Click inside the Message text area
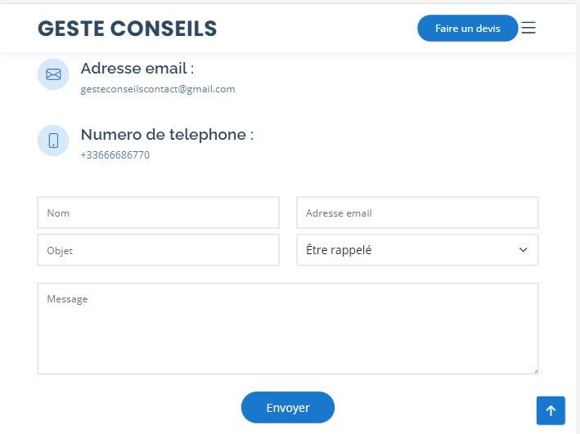The height and width of the screenshot is (434, 580). (x=288, y=329)
